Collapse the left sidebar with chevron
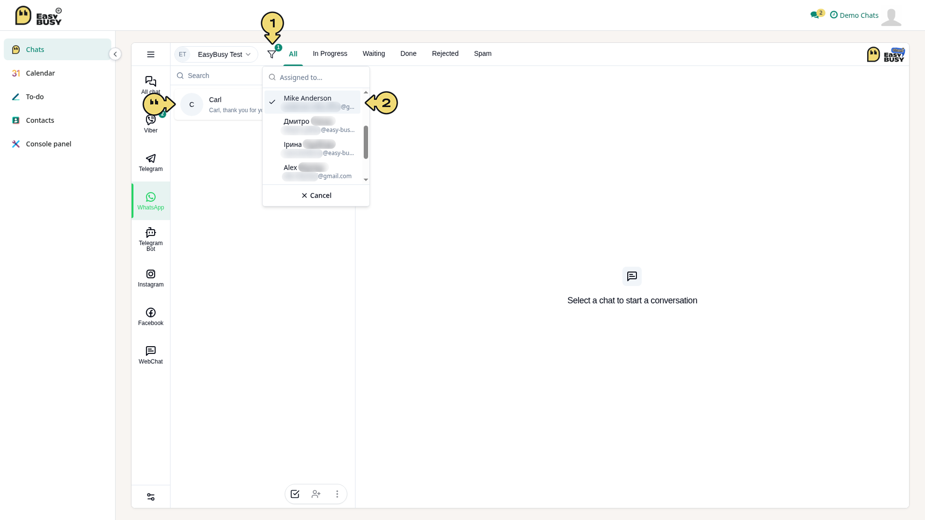Screen dimensions: 925x520 pyautogui.click(x=115, y=54)
